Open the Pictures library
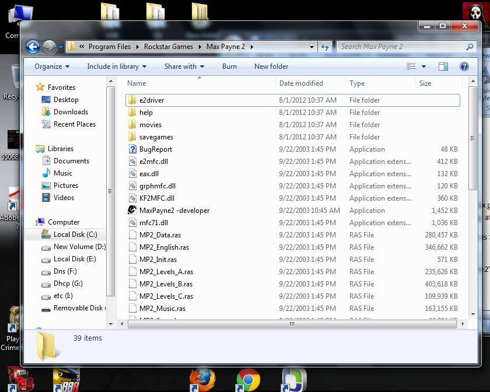Image resolution: width=490 pixels, height=392 pixels. coord(65,185)
